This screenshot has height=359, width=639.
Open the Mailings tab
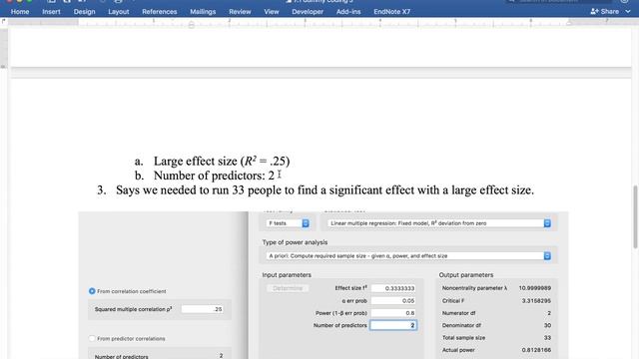tap(203, 12)
